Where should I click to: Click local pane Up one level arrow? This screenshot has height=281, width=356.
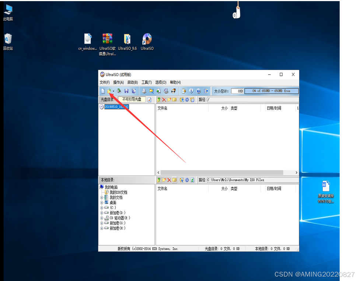tap(159, 180)
